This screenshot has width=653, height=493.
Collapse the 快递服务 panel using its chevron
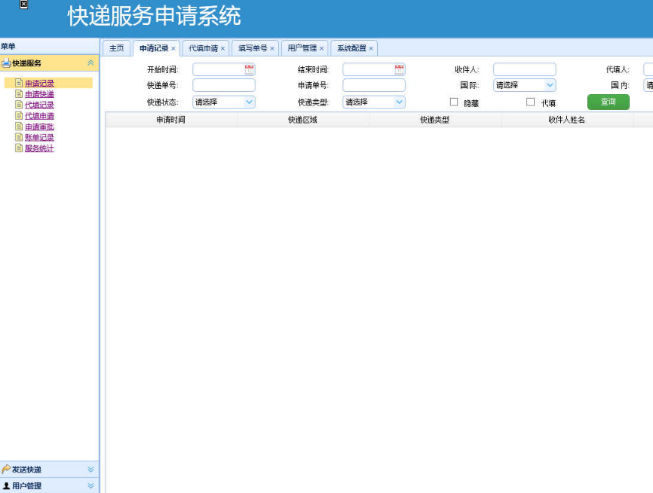click(90, 63)
